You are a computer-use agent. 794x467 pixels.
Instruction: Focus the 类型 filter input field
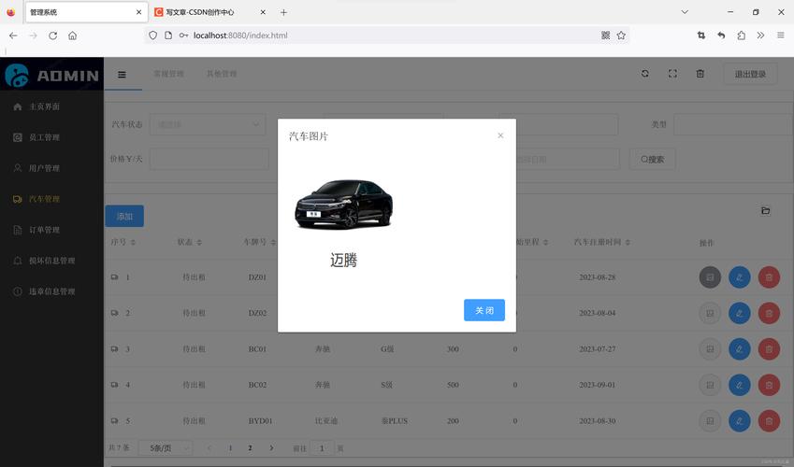pos(732,124)
